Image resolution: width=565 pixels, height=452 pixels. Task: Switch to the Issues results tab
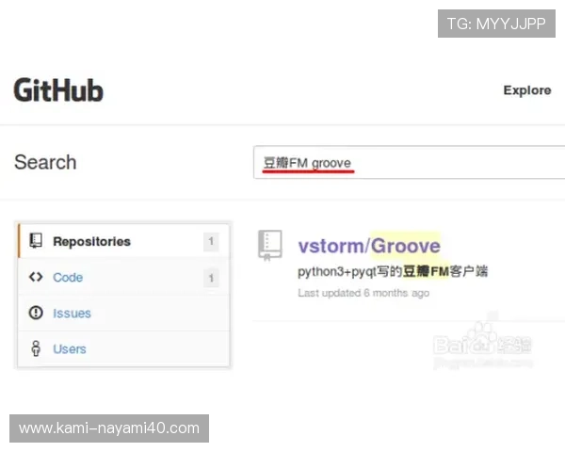tap(123, 313)
